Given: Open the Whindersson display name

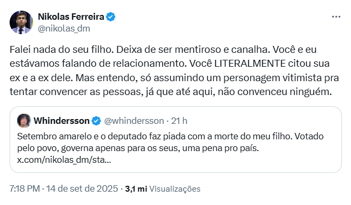Looking at the screenshot, I should tap(61, 121).
